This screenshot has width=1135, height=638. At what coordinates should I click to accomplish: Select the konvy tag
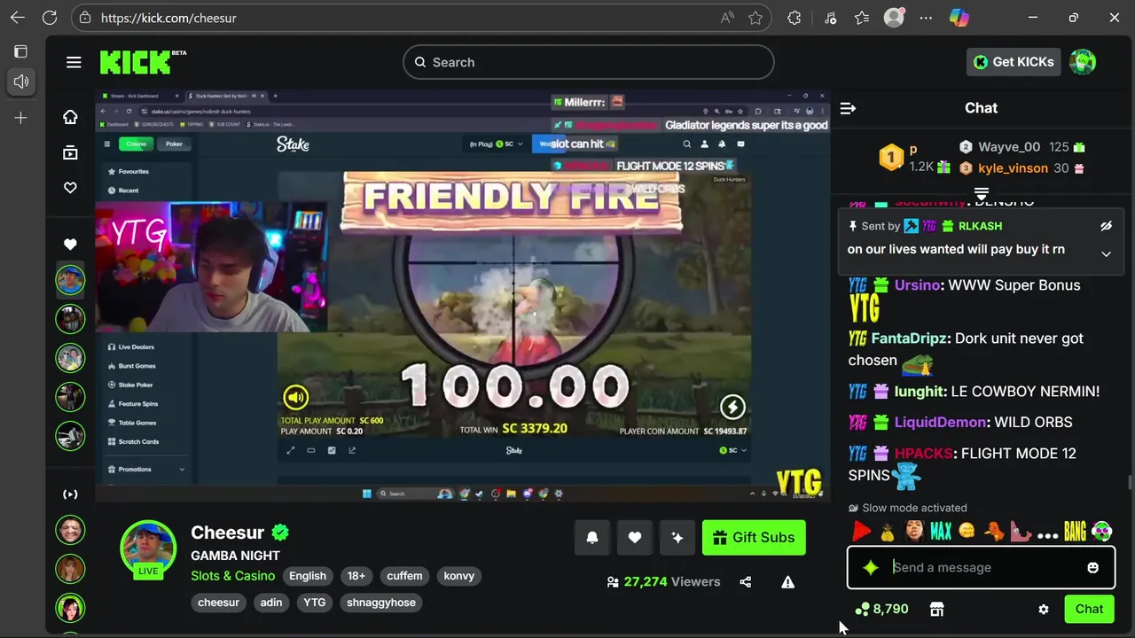coord(459,576)
